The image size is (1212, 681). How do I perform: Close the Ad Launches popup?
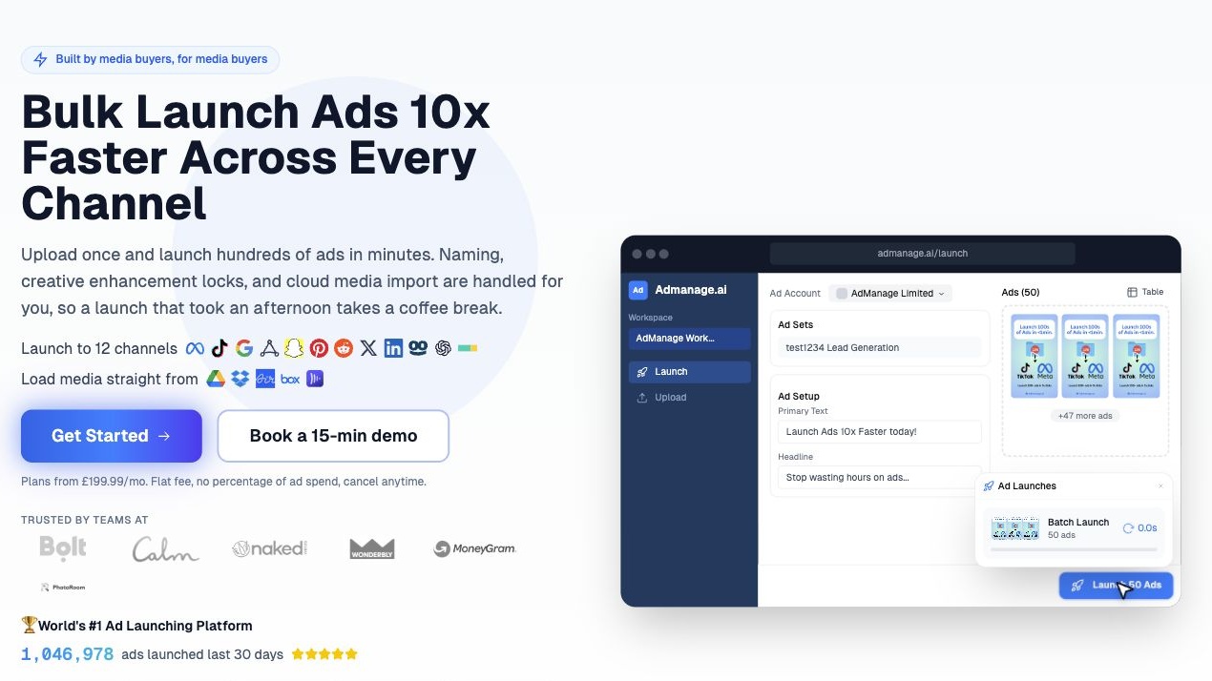coord(1160,486)
